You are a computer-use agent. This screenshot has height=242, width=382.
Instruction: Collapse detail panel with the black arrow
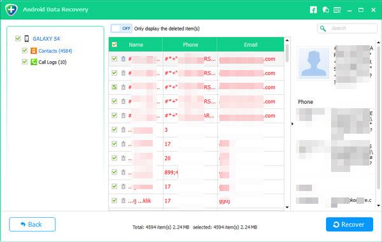coord(292,124)
